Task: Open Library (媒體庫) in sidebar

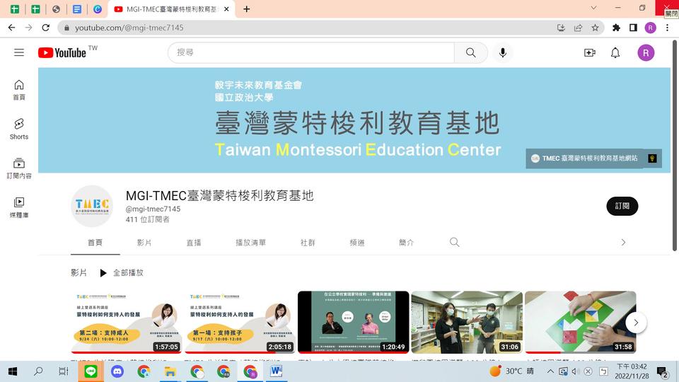Action: (x=18, y=207)
